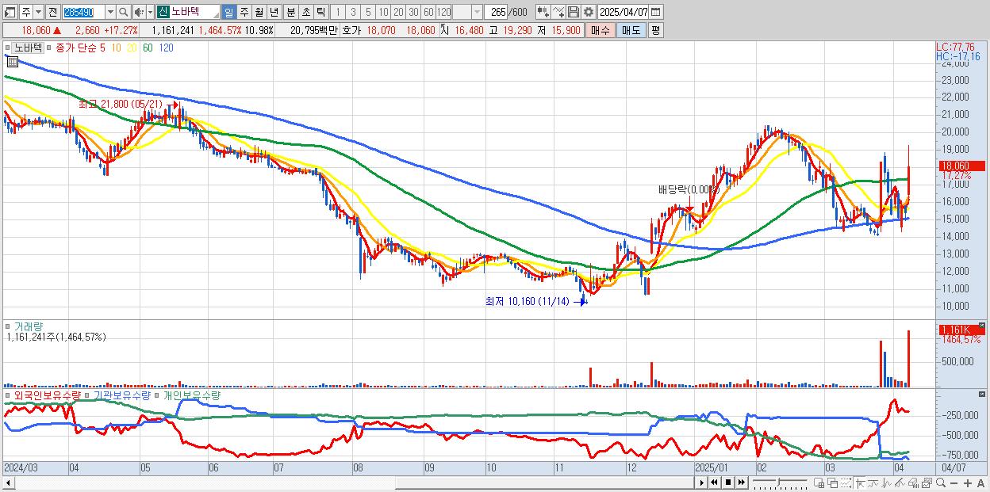Click the speaker sound alert icon

pos(138,13)
